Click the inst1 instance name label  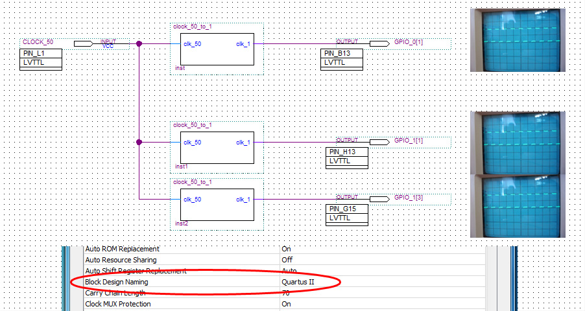(x=182, y=167)
